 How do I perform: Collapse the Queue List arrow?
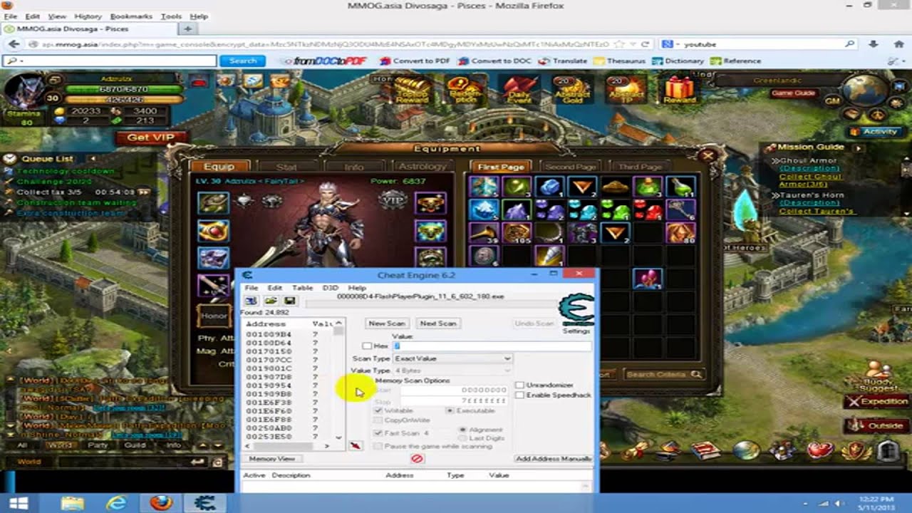92,158
